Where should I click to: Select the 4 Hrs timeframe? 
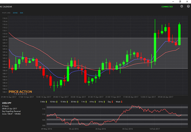pyautogui.click(x=92, y=102)
